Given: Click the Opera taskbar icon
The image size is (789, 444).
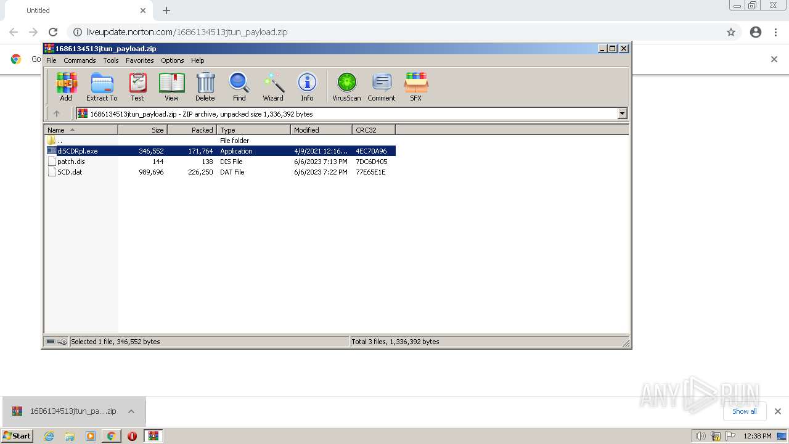Looking at the screenshot, I should [x=132, y=436].
